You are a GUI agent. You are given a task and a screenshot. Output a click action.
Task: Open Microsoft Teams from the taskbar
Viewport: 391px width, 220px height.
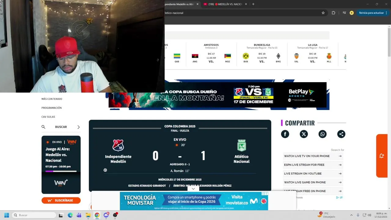pos(79,215)
